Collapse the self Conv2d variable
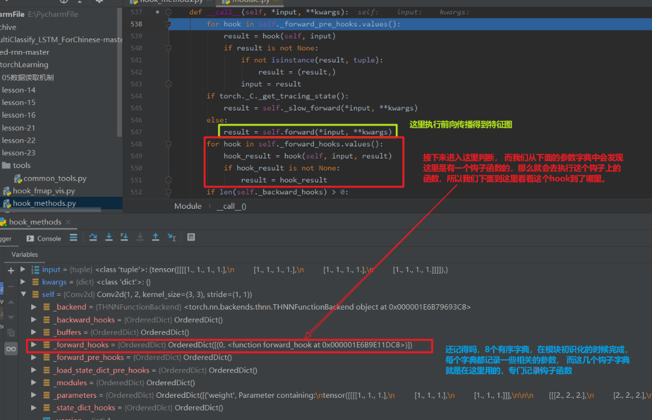 pyautogui.click(x=23, y=294)
